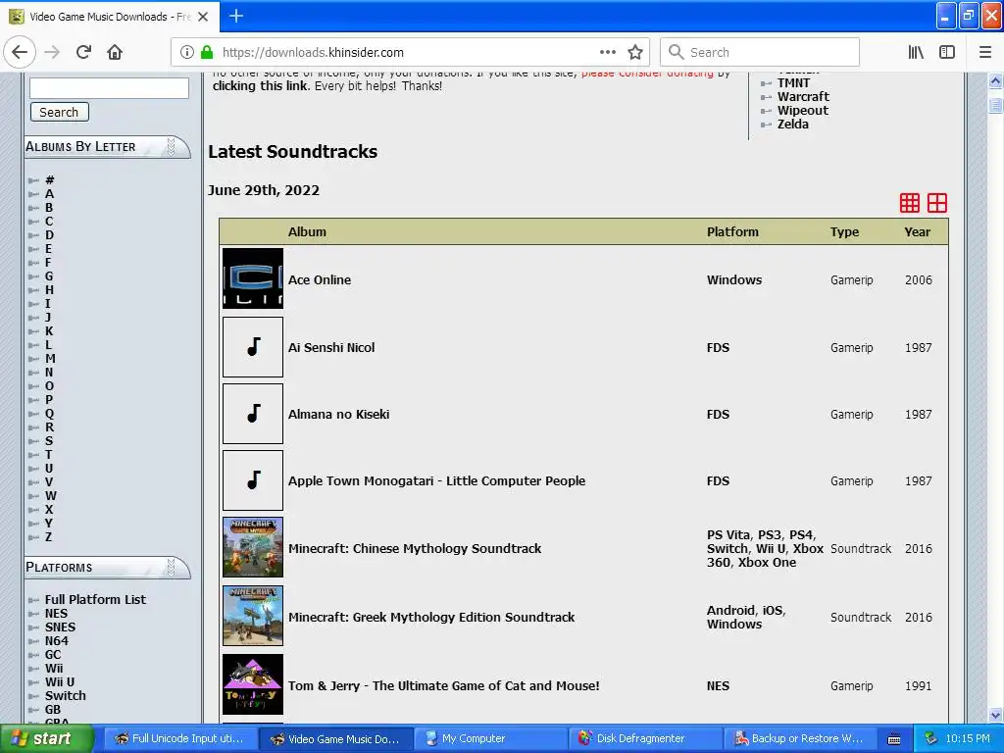Open the browser Library icon
The width and height of the screenshot is (1004, 753).
pos(916,52)
